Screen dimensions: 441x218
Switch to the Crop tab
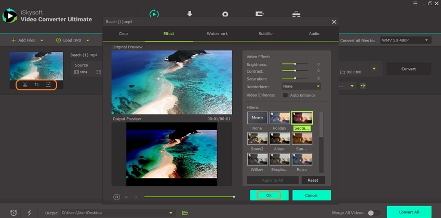[123, 33]
